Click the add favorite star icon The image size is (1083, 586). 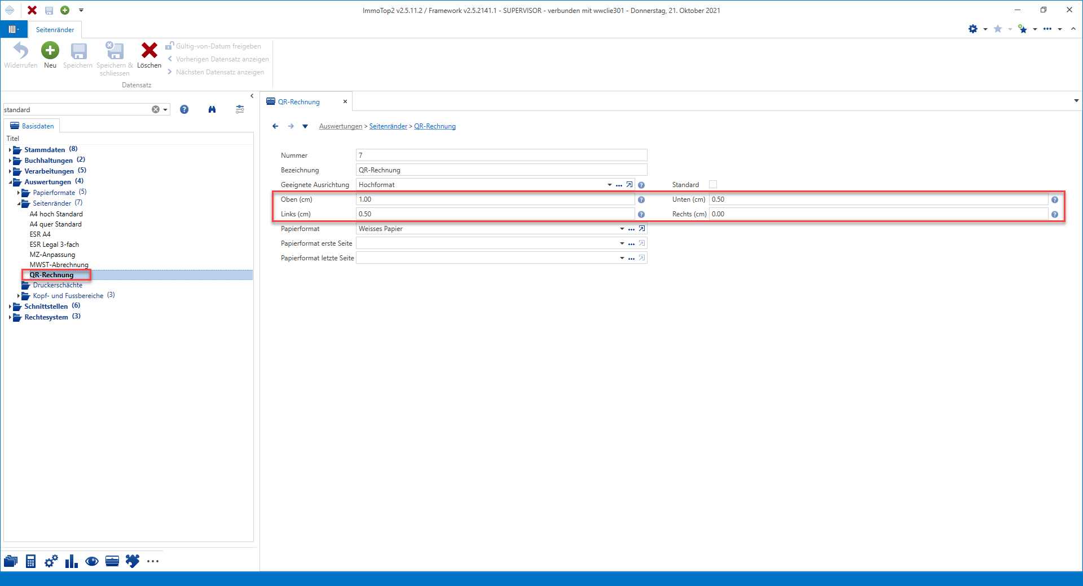[x=1023, y=29]
